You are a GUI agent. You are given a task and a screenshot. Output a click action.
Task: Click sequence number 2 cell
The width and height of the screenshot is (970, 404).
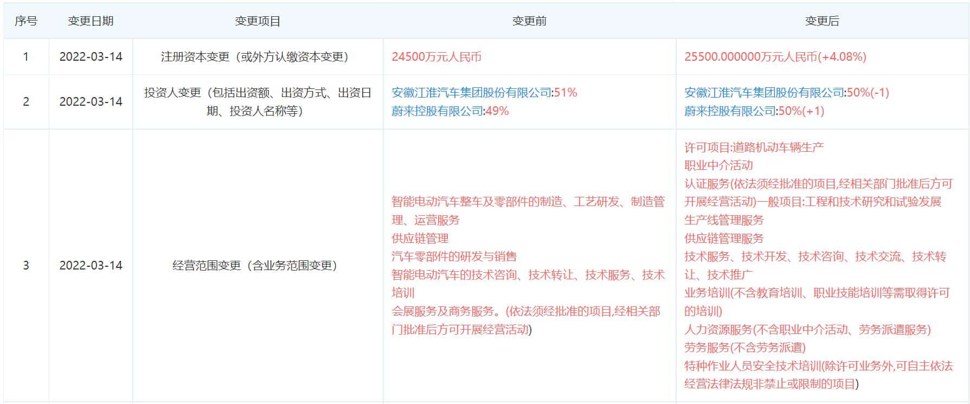click(x=25, y=102)
